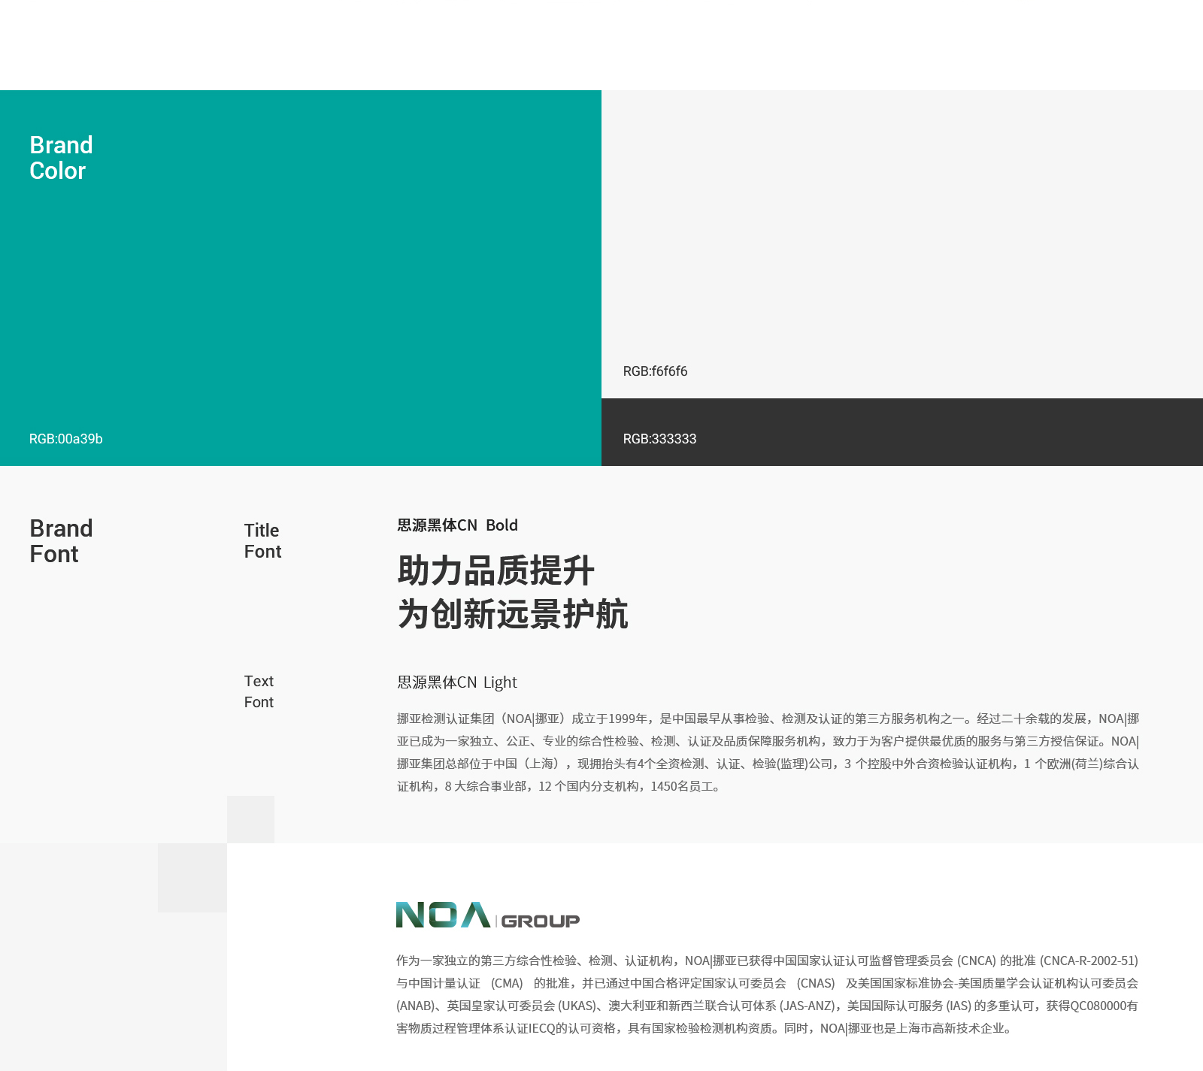Click the paragraph starting with 作为一家独立的第三方
The width and height of the screenshot is (1203, 1071).
[x=767, y=994]
